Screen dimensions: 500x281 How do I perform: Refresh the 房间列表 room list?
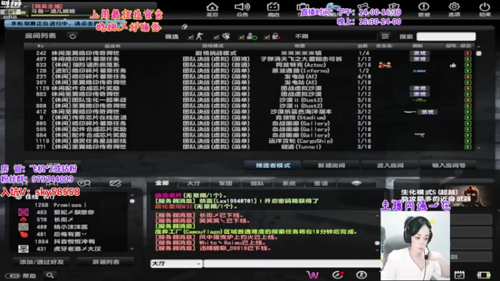point(72,36)
